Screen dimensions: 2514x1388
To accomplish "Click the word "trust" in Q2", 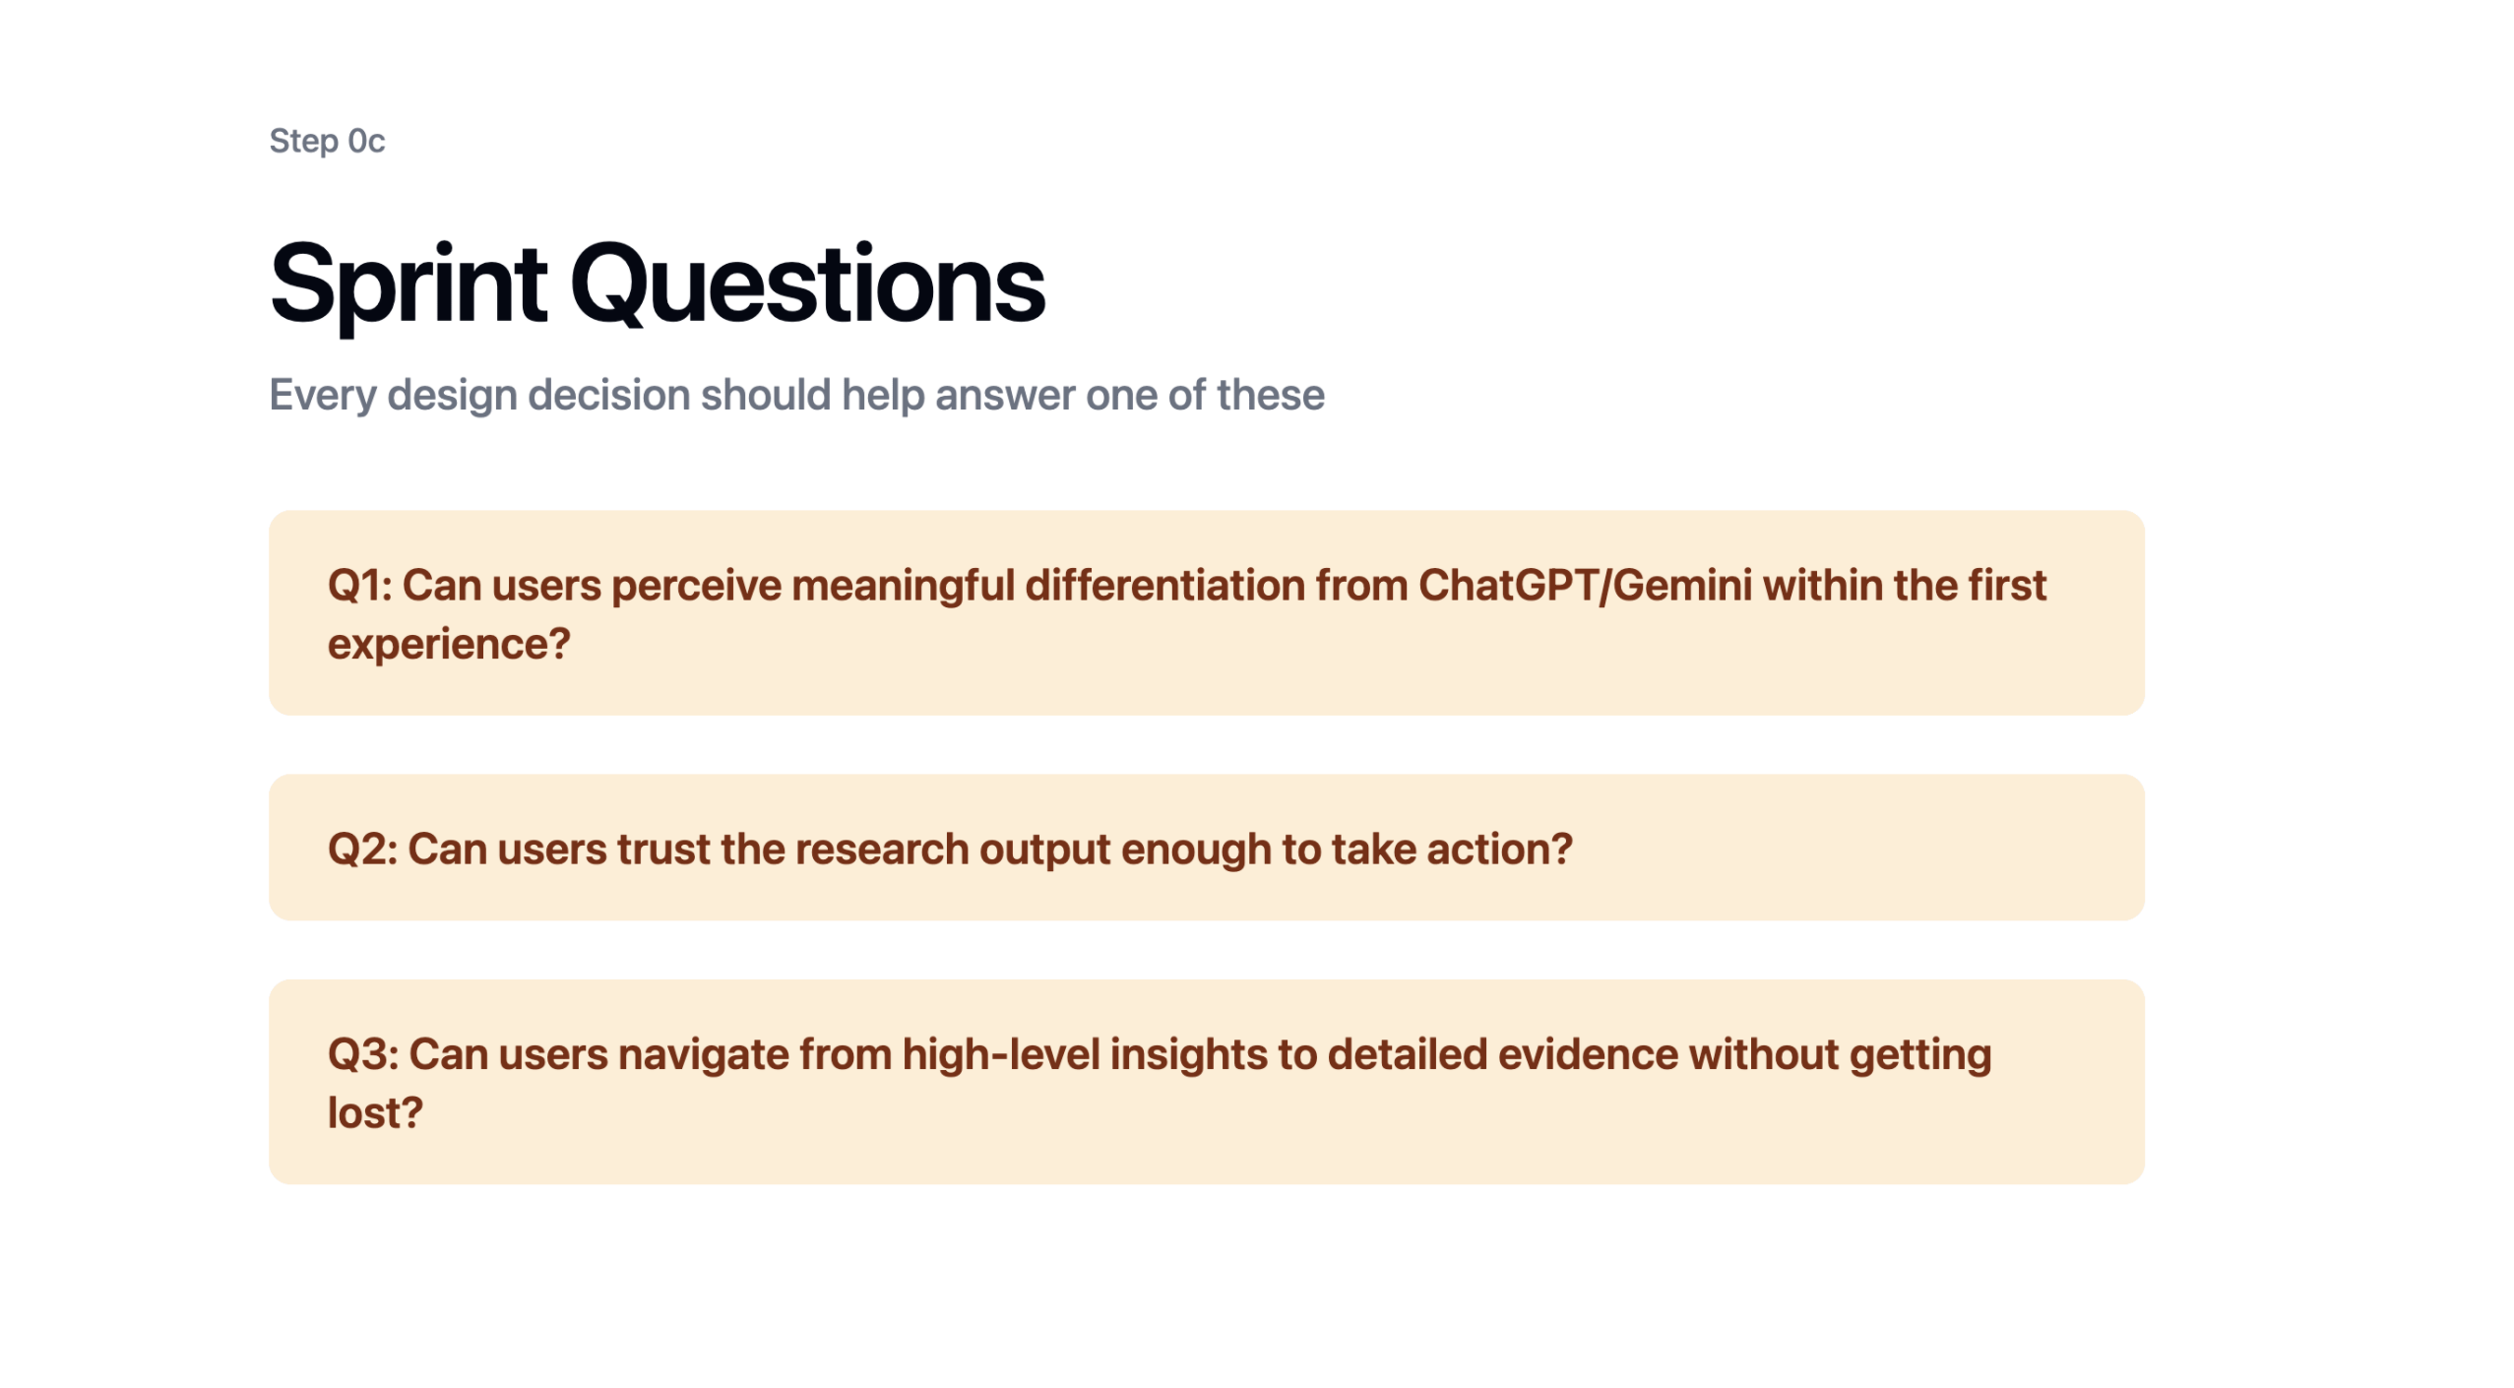I will [663, 850].
